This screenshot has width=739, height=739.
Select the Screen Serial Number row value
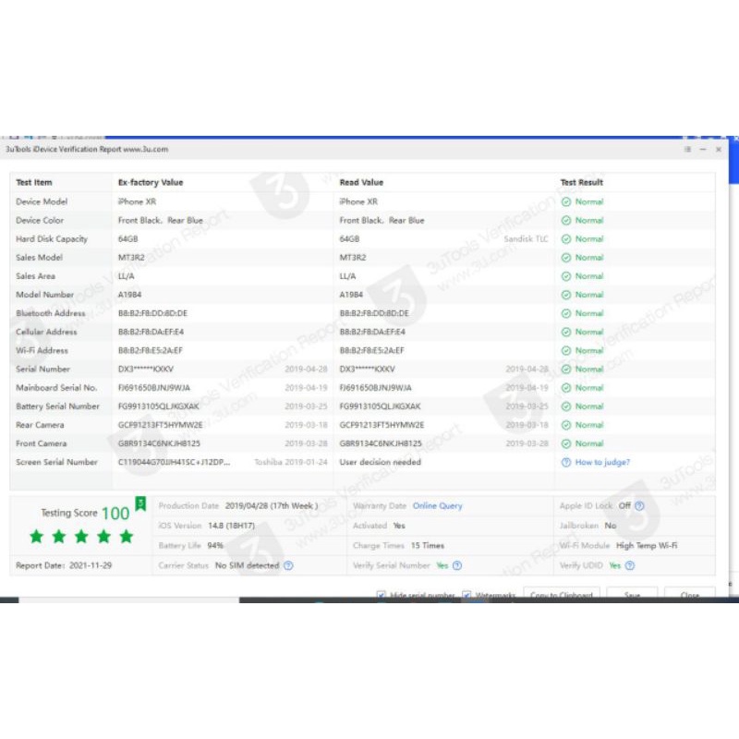pyautogui.click(x=174, y=462)
